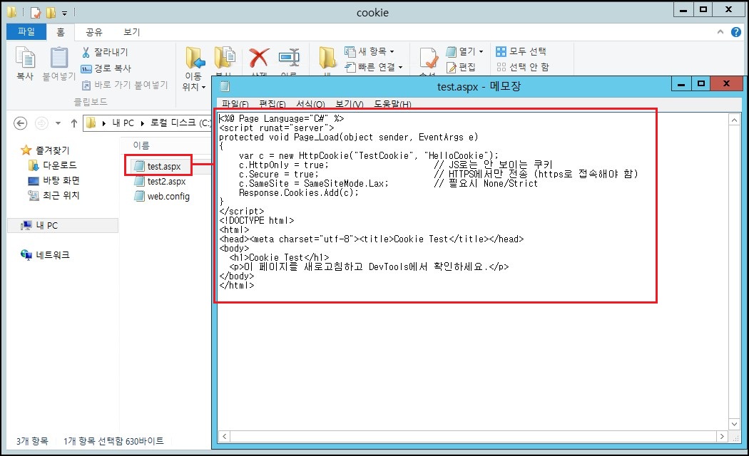The image size is (749, 456).
Task: Click Paste shortcut (바로 가기 붙여넣기)
Action: (x=125, y=85)
